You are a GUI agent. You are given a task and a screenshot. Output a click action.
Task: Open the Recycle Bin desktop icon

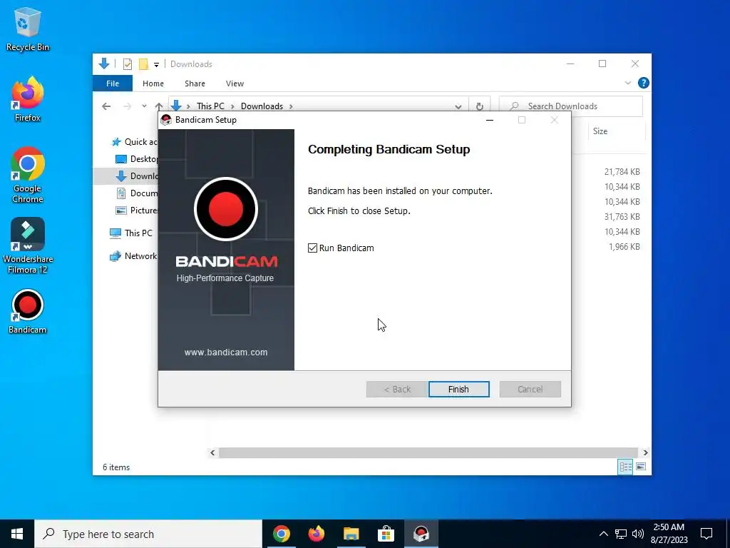pos(28,29)
